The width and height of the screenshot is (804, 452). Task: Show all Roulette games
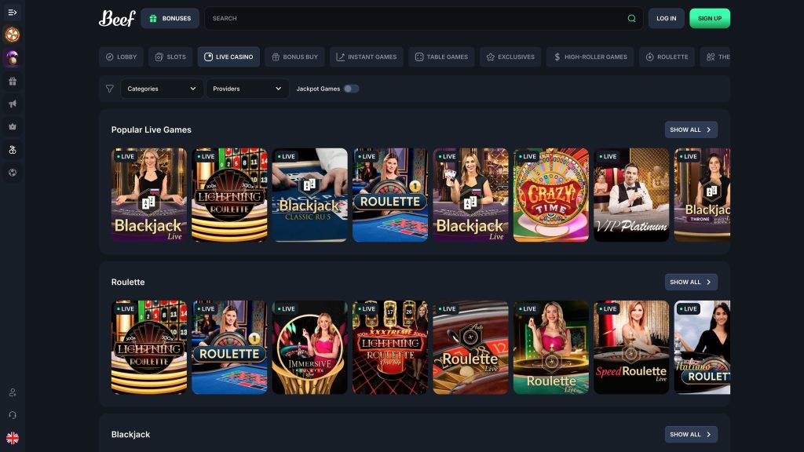(691, 282)
